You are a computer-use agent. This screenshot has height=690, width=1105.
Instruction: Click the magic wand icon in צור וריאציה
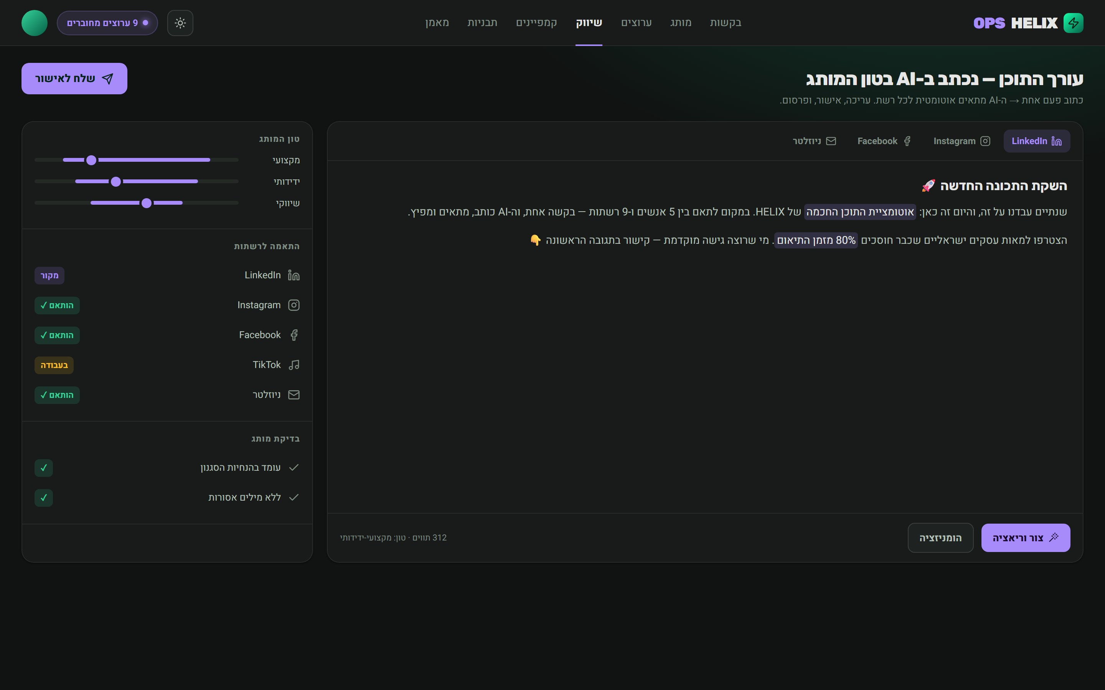tap(1054, 537)
